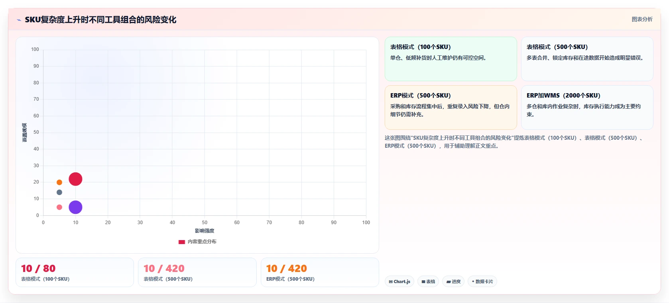Viewport: 669px width, 303px height.
Task: Open the ERP模式（500个SKU）info card heading
Action: click(x=421, y=96)
